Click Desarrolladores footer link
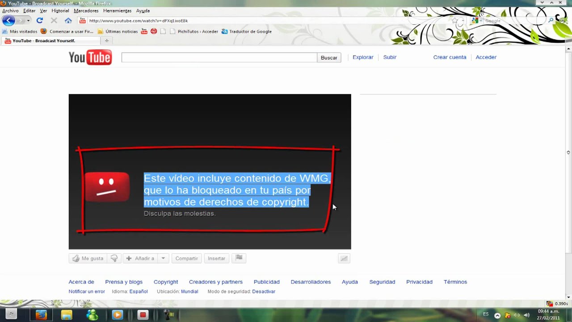Screen dimensions: 572x322 pos(311,282)
